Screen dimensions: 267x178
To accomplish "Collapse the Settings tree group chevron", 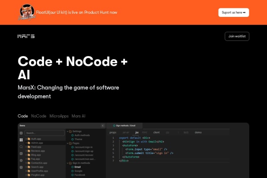I will click(x=68, y=131).
